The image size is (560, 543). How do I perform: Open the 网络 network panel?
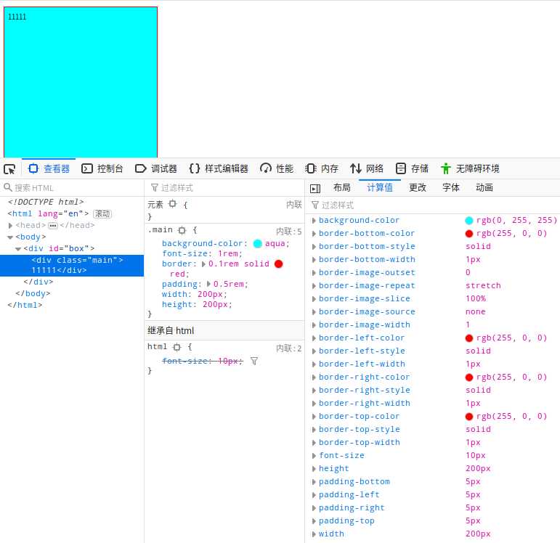367,168
